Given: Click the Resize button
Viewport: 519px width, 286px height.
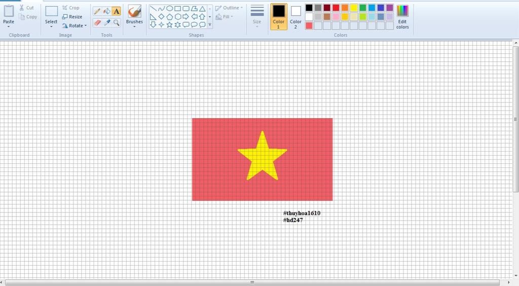Looking at the screenshot, I should click(x=72, y=17).
